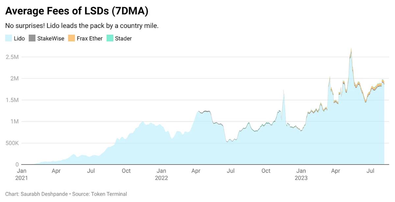Click the Frax Ether orange legend swatch
The width and height of the screenshot is (395, 202).
pyautogui.click(x=71, y=38)
